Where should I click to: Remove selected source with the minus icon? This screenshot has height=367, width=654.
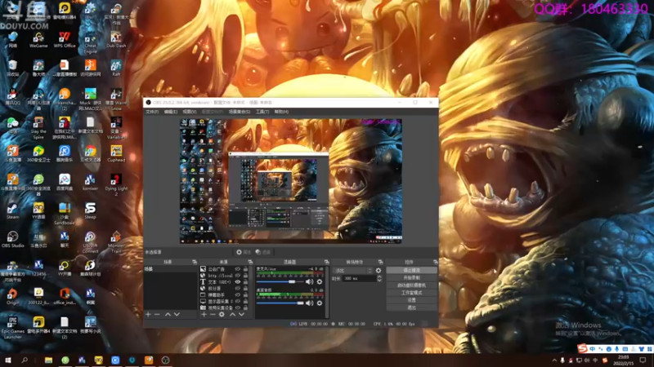click(213, 314)
